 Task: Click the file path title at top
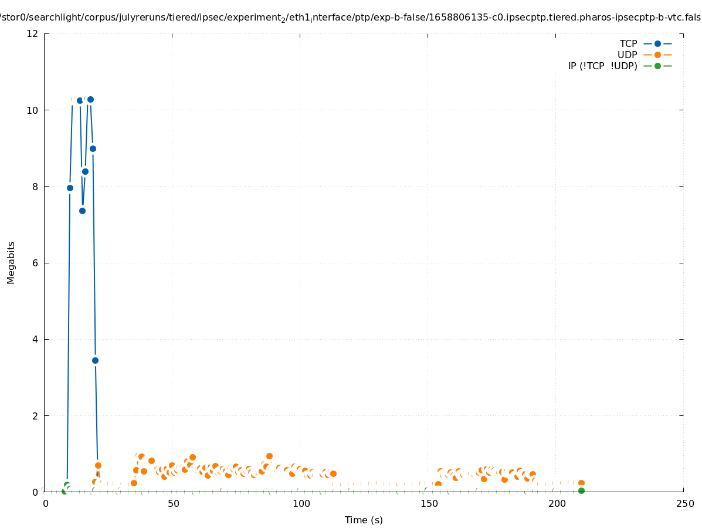click(x=351, y=18)
